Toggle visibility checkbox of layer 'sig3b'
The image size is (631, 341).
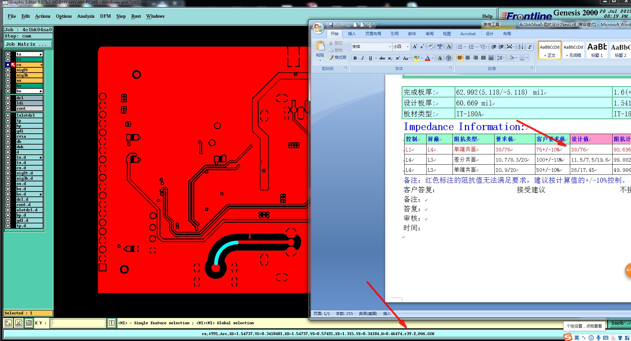(x=8, y=75)
